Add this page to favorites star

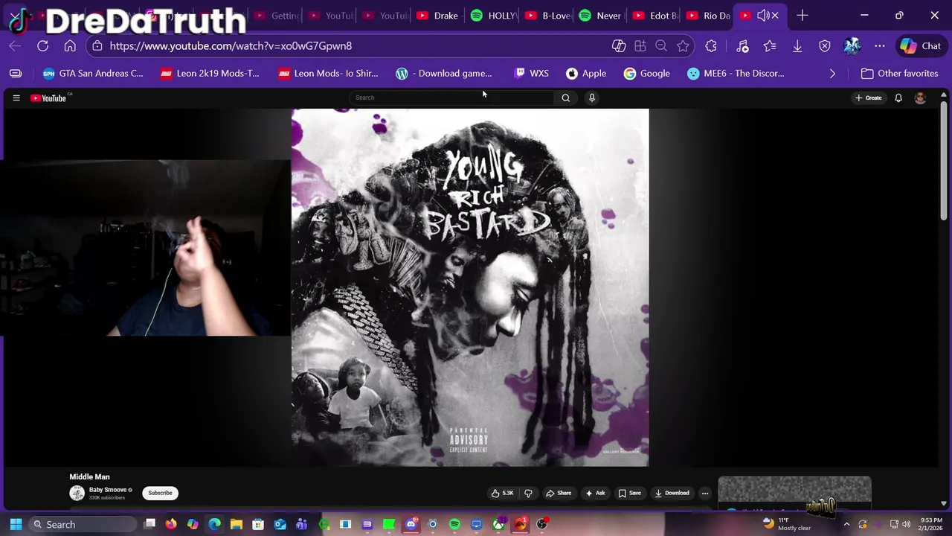click(683, 46)
